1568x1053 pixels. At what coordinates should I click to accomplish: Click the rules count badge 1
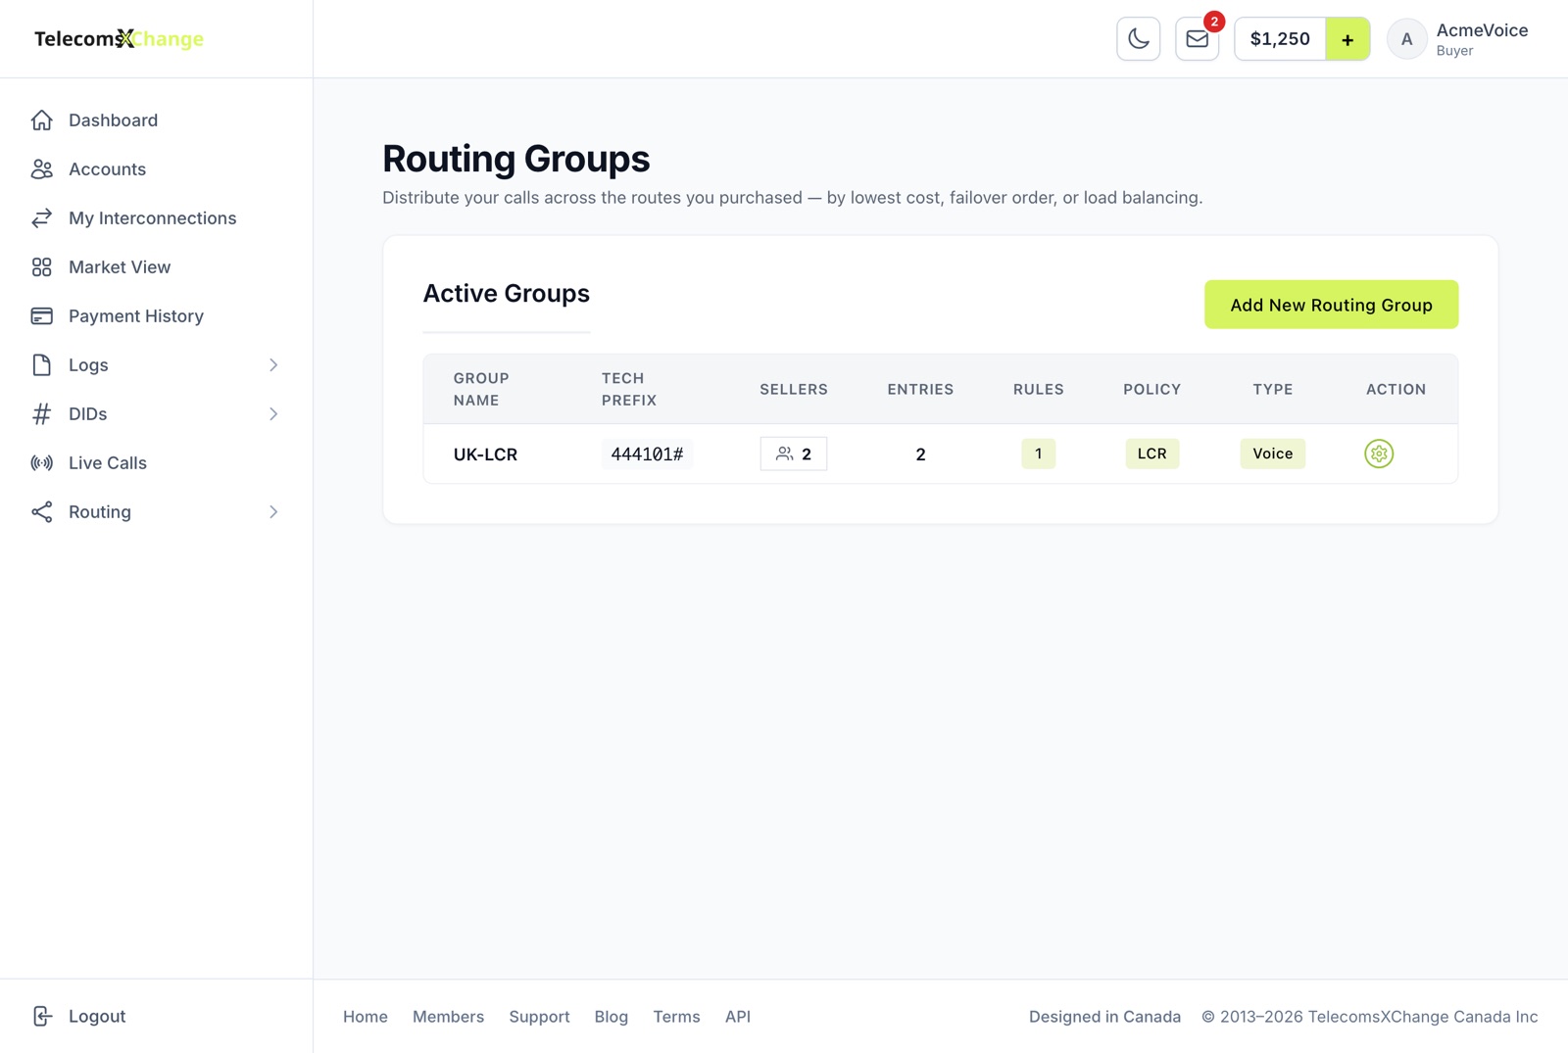click(x=1038, y=454)
